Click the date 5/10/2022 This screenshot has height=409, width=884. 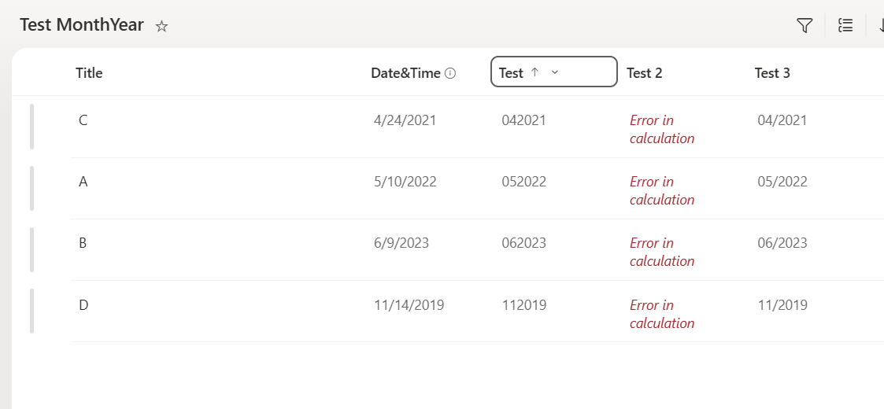405,182
